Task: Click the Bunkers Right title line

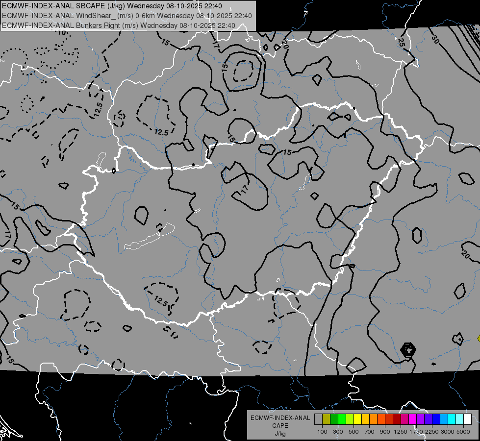Action: [x=119, y=25]
